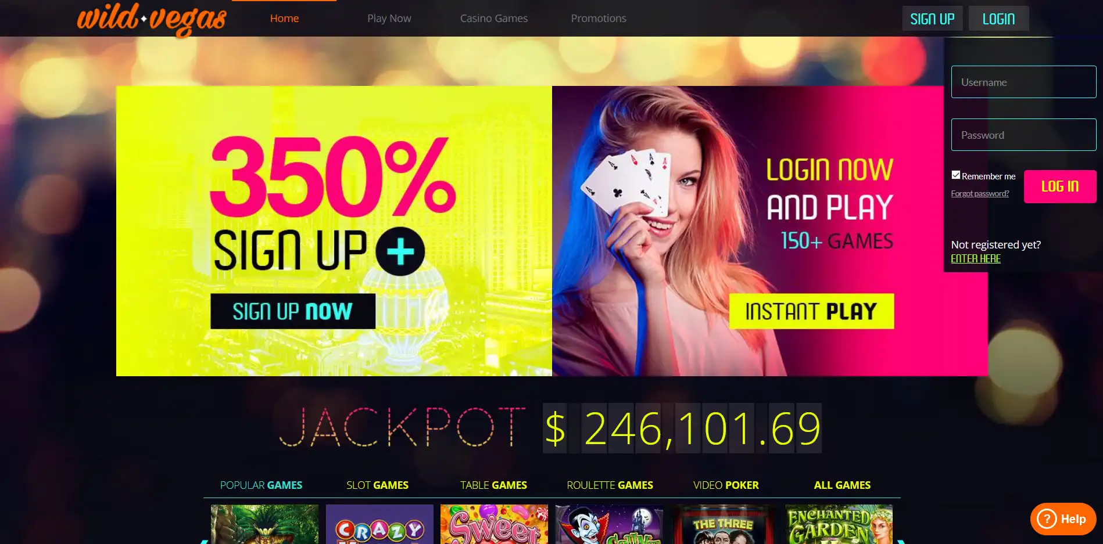Image resolution: width=1103 pixels, height=544 pixels.
Task: Click the Wild Vegas logo
Action: (x=152, y=20)
